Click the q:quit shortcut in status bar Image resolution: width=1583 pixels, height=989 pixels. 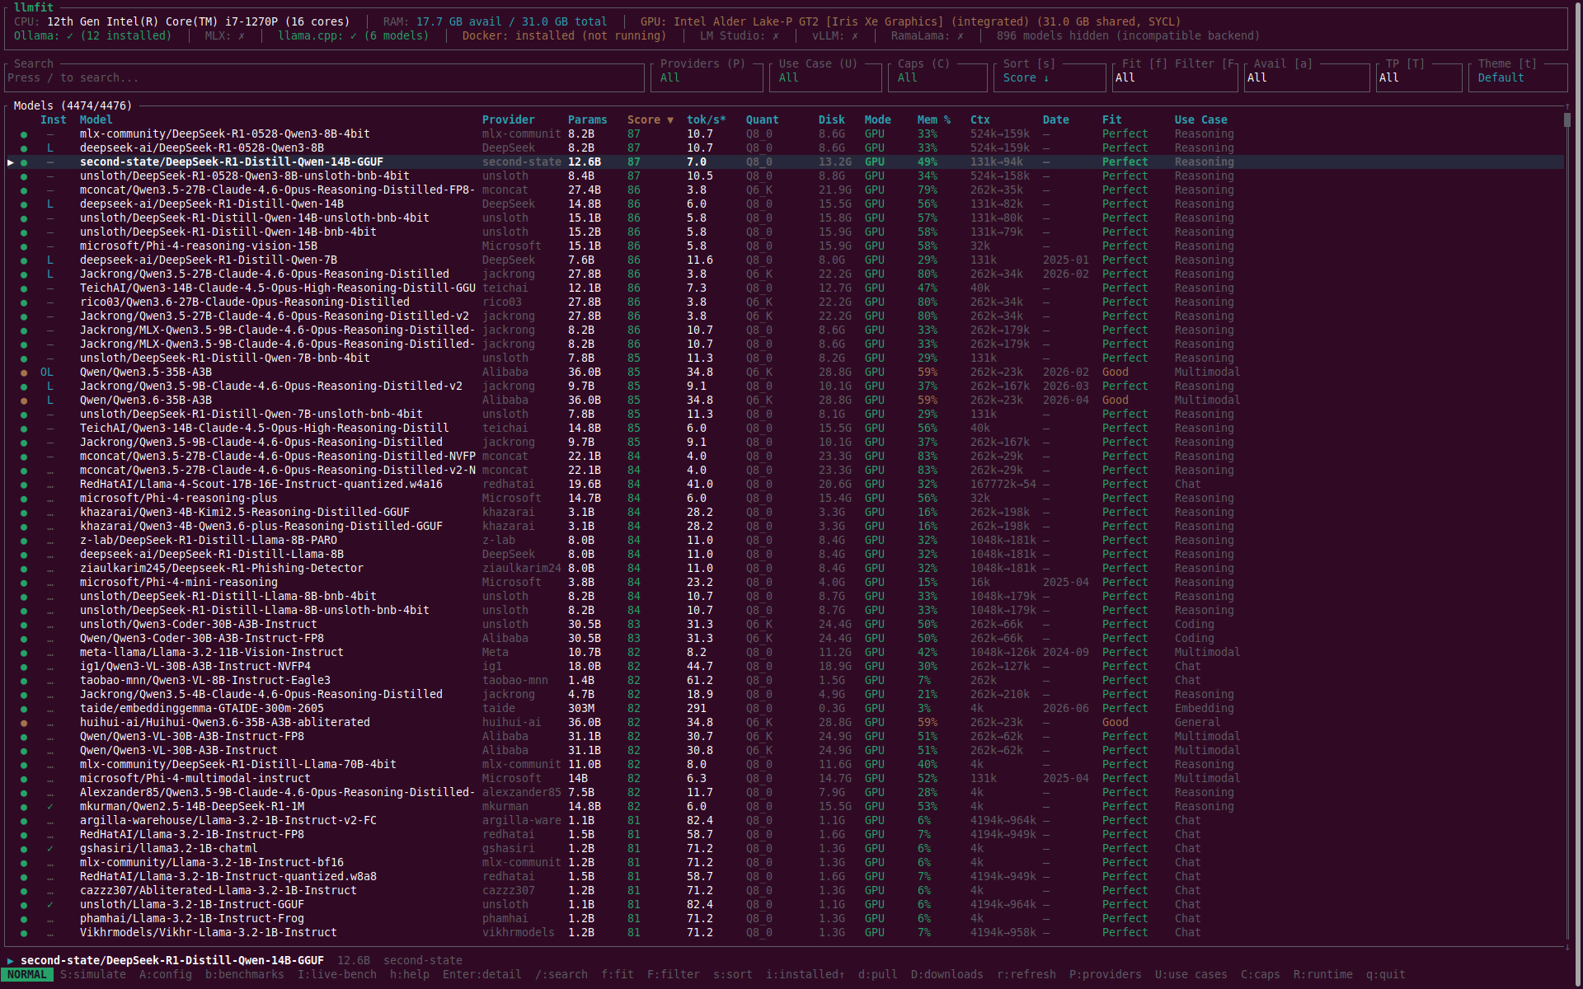pyautogui.click(x=1386, y=974)
